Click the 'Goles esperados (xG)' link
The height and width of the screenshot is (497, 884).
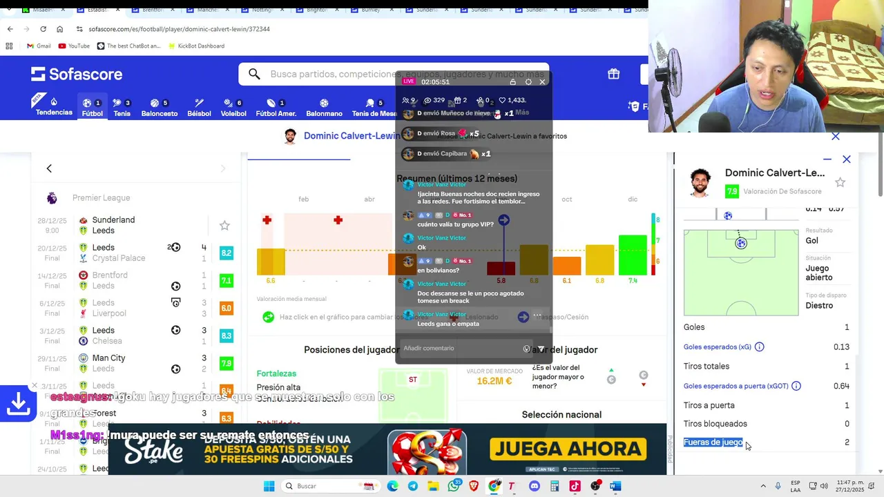coord(718,347)
